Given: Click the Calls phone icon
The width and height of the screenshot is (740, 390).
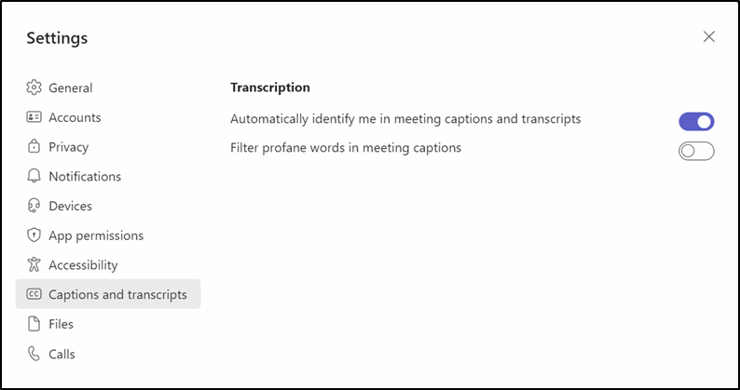Looking at the screenshot, I should [34, 354].
